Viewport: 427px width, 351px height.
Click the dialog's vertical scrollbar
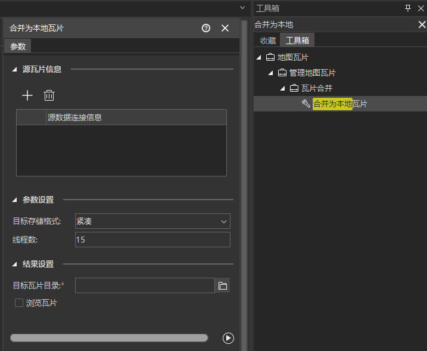tap(244, 185)
